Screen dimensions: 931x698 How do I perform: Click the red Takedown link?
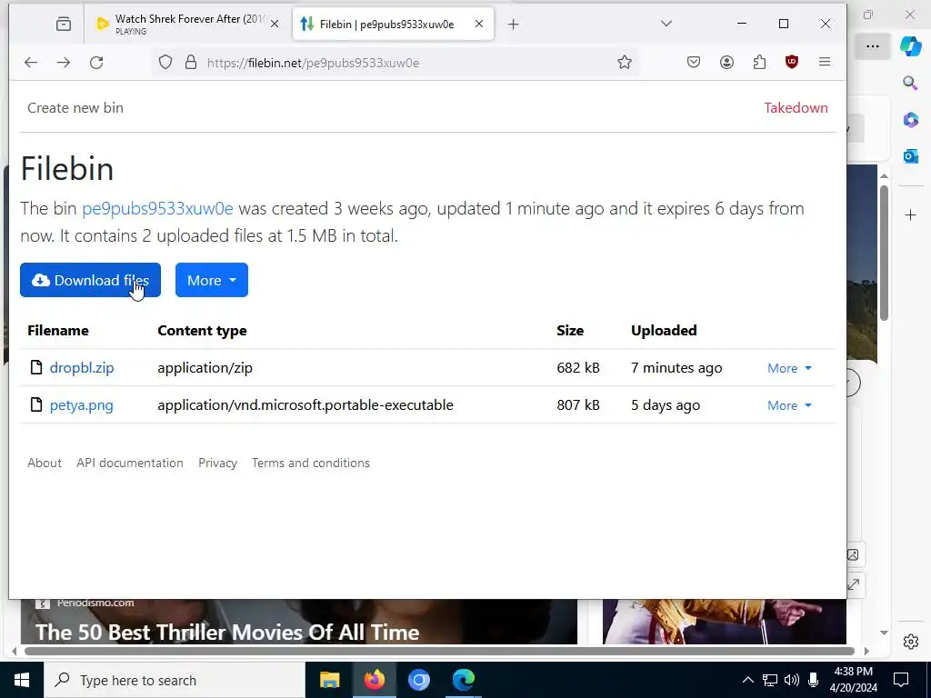(x=796, y=108)
